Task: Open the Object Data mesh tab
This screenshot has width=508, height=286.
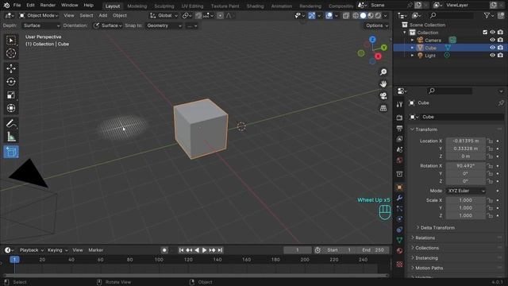Action: (399, 240)
